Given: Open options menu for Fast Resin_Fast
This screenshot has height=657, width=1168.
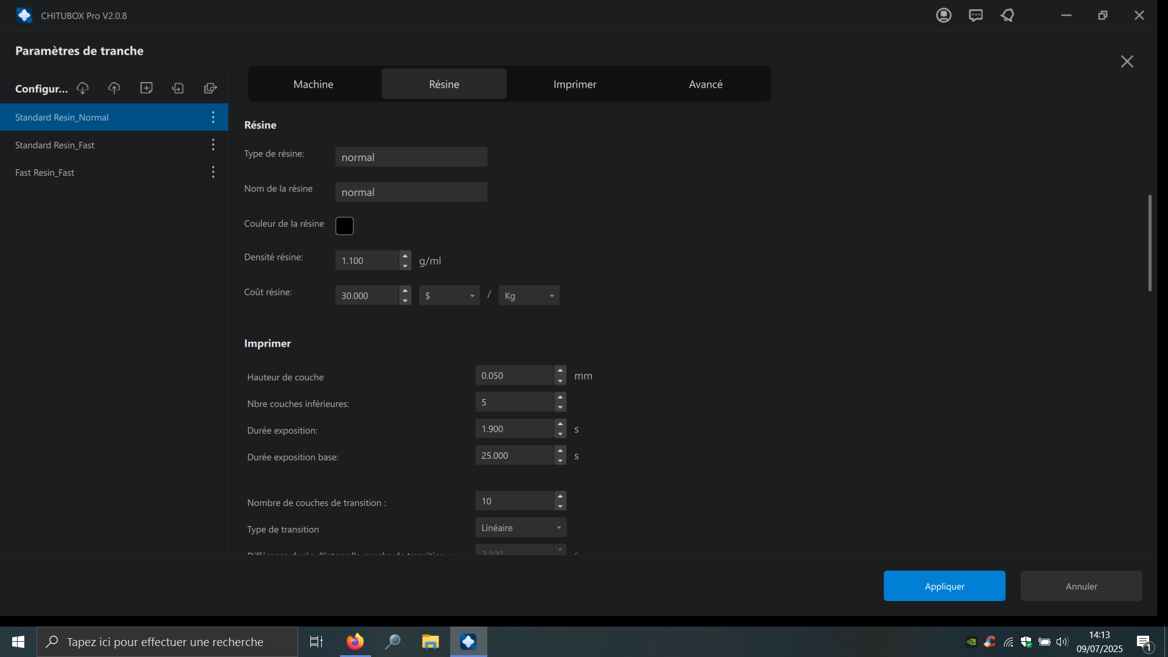Looking at the screenshot, I should (213, 172).
